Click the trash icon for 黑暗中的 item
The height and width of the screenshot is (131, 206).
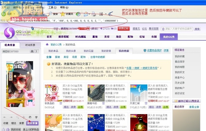click(x=103, y=103)
